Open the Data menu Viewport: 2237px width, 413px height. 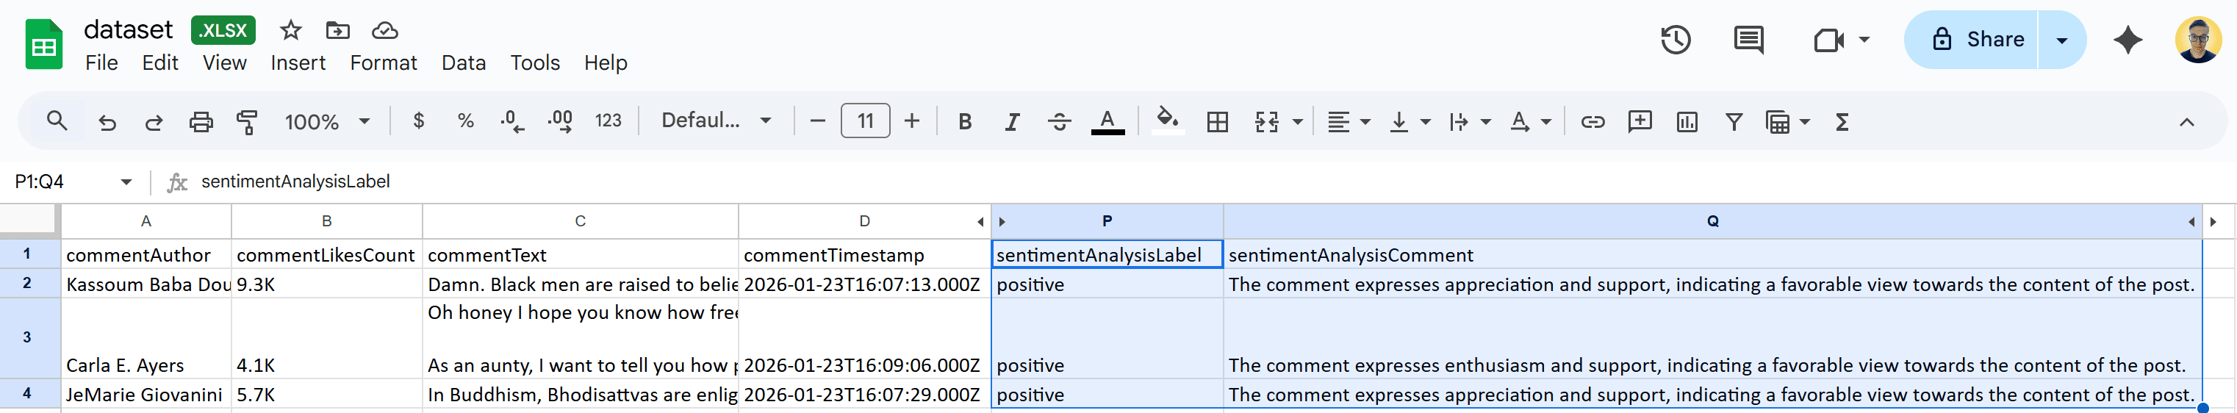click(x=463, y=62)
